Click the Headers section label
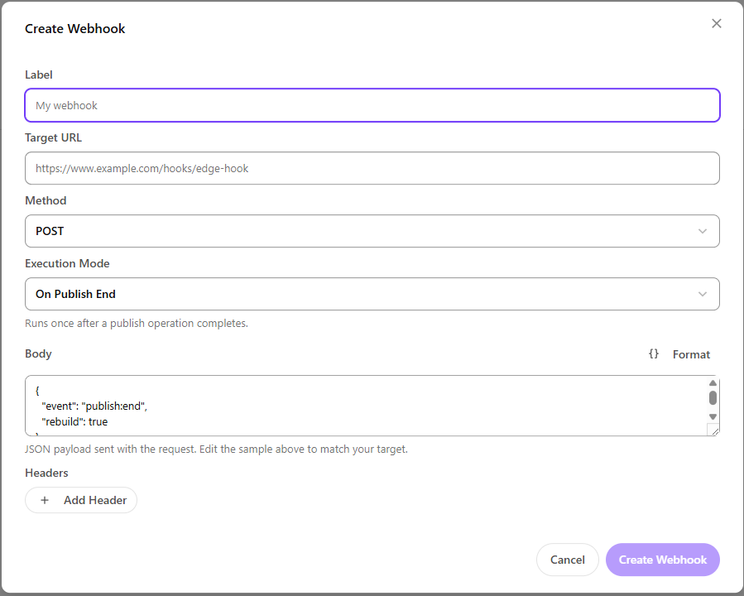Viewport: 744px width, 596px height. [46, 473]
